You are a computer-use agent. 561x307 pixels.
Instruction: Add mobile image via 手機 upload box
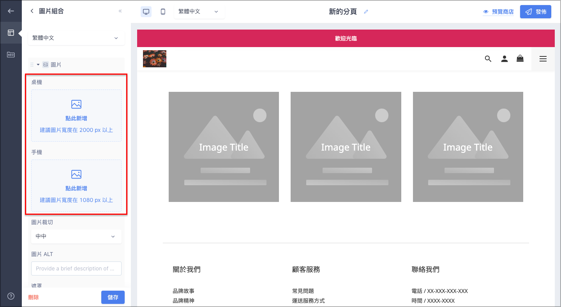click(x=76, y=186)
